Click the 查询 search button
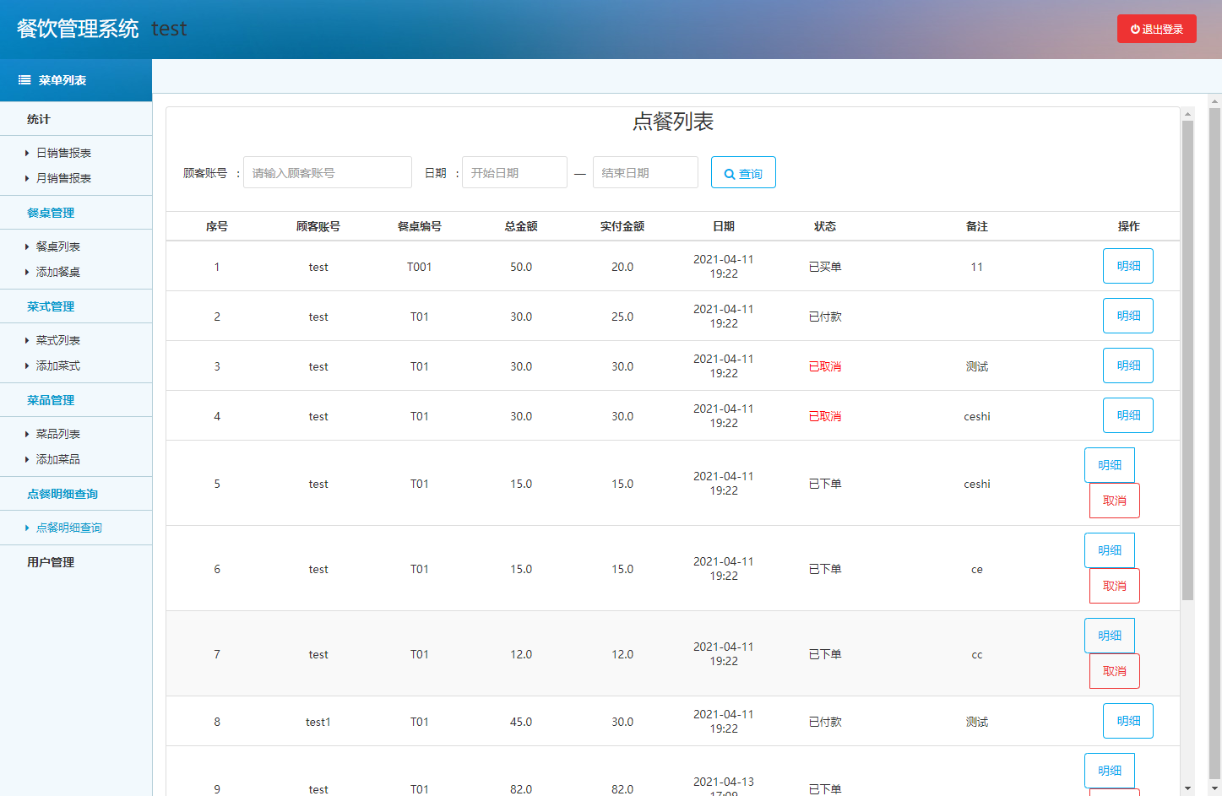The width and height of the screenshot is (1222, 796). (742, 173)
